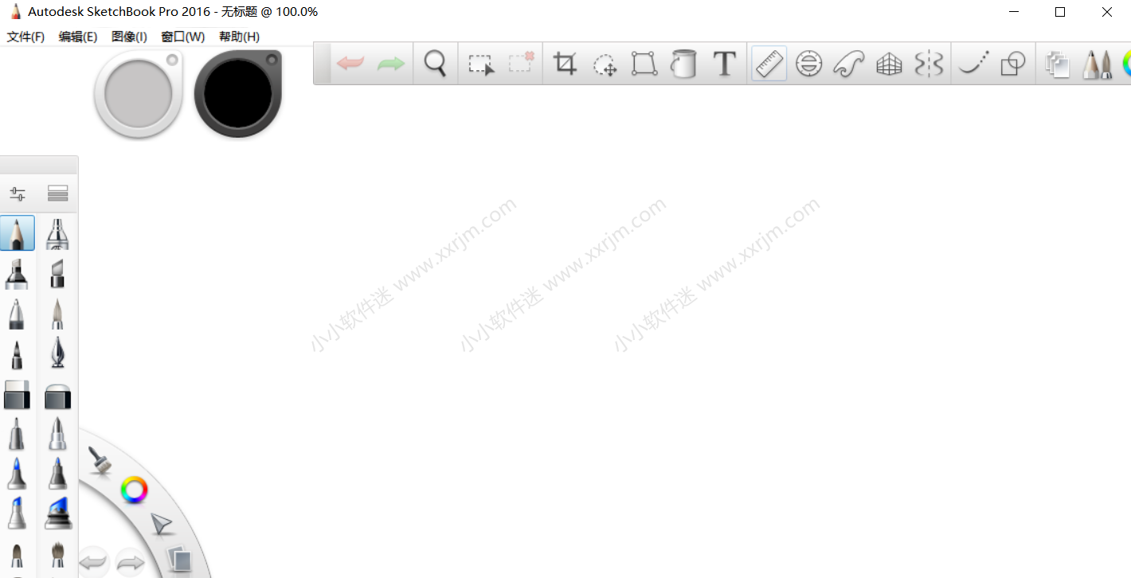Open the Draw Style shapes tool
Viewport: 1131px width, 578px height.
pos(1013,64)
